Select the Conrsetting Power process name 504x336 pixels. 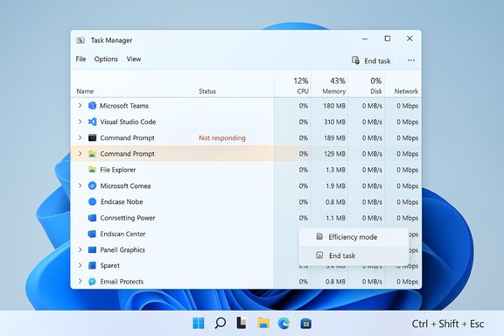tap(128, 218)
